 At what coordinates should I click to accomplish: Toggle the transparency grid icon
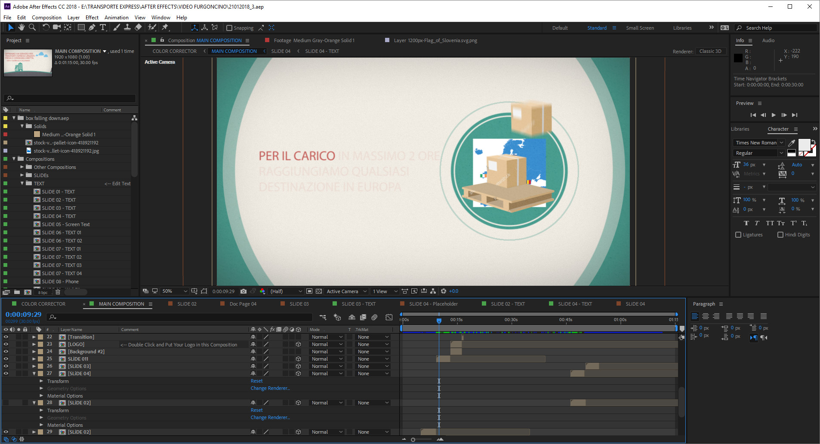[319, 291]
